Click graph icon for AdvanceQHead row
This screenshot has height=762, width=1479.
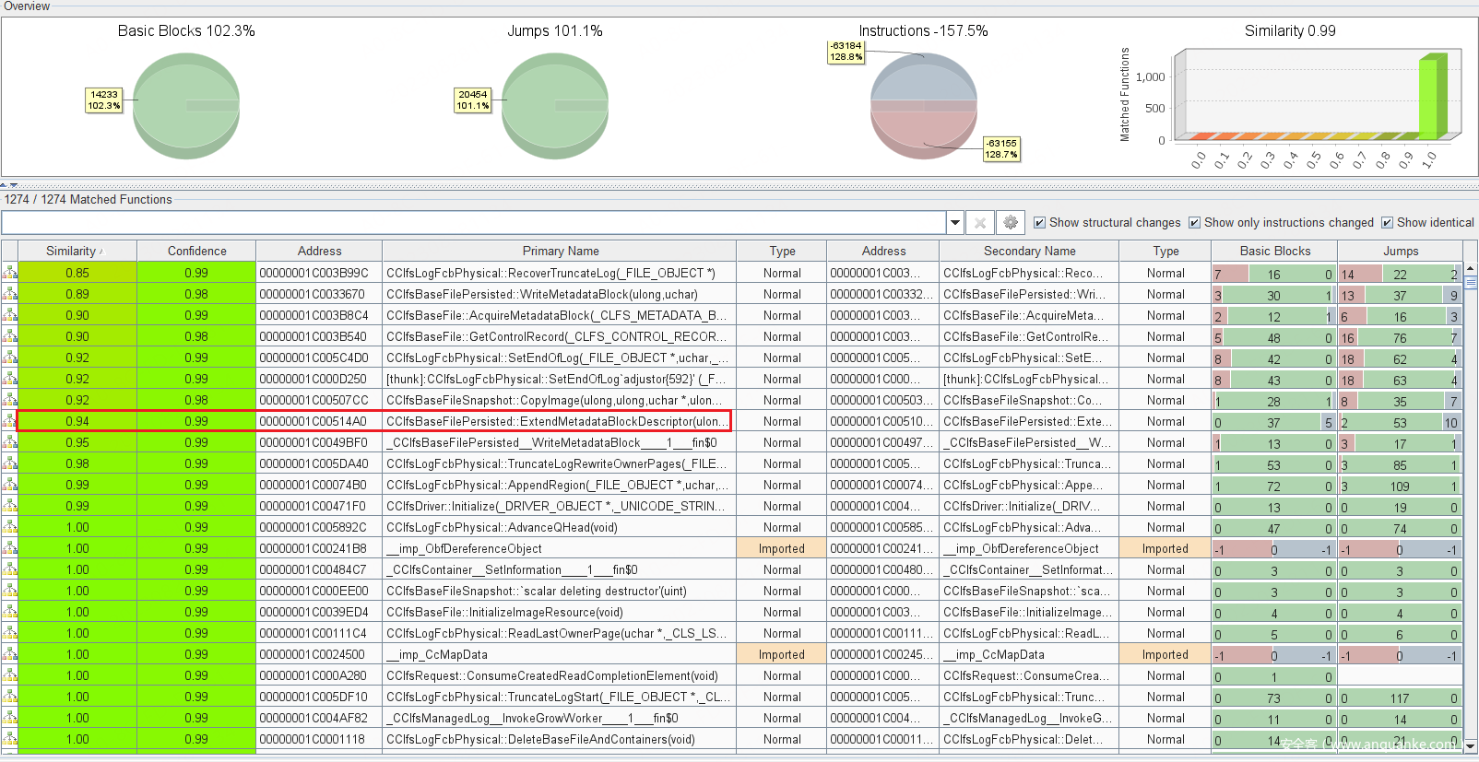(9, 527)
